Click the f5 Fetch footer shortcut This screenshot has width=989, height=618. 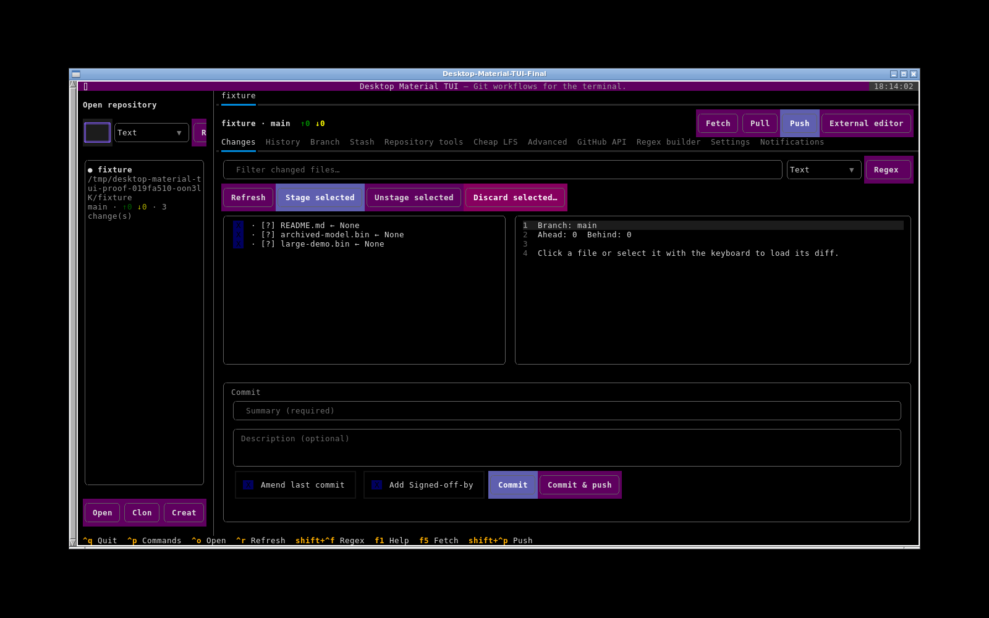[x=439, y=541]
